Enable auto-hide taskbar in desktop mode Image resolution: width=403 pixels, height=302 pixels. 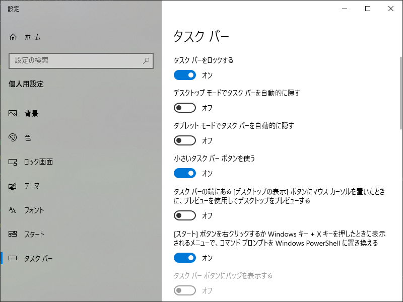click(x=185, y=107)
